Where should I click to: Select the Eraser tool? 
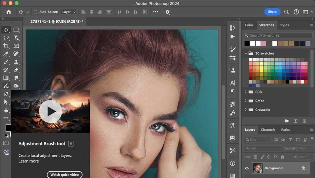[16, 70]
